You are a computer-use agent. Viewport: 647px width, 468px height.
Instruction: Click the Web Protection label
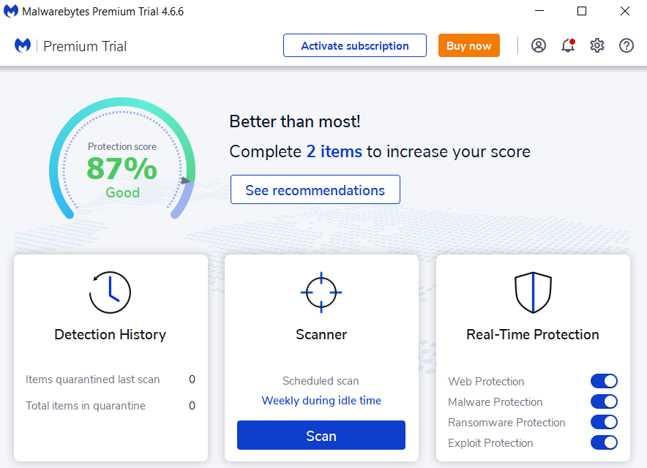tap(486, 382)
